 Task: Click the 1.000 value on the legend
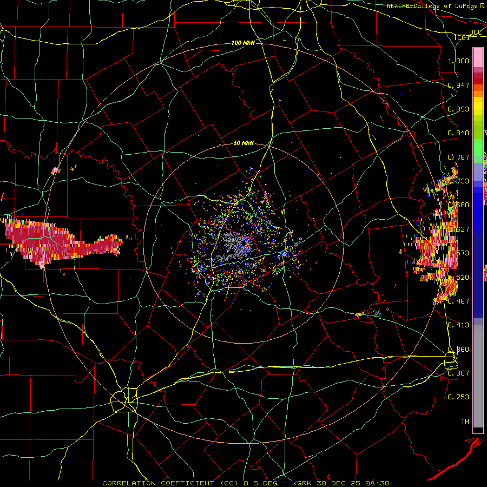458,61
